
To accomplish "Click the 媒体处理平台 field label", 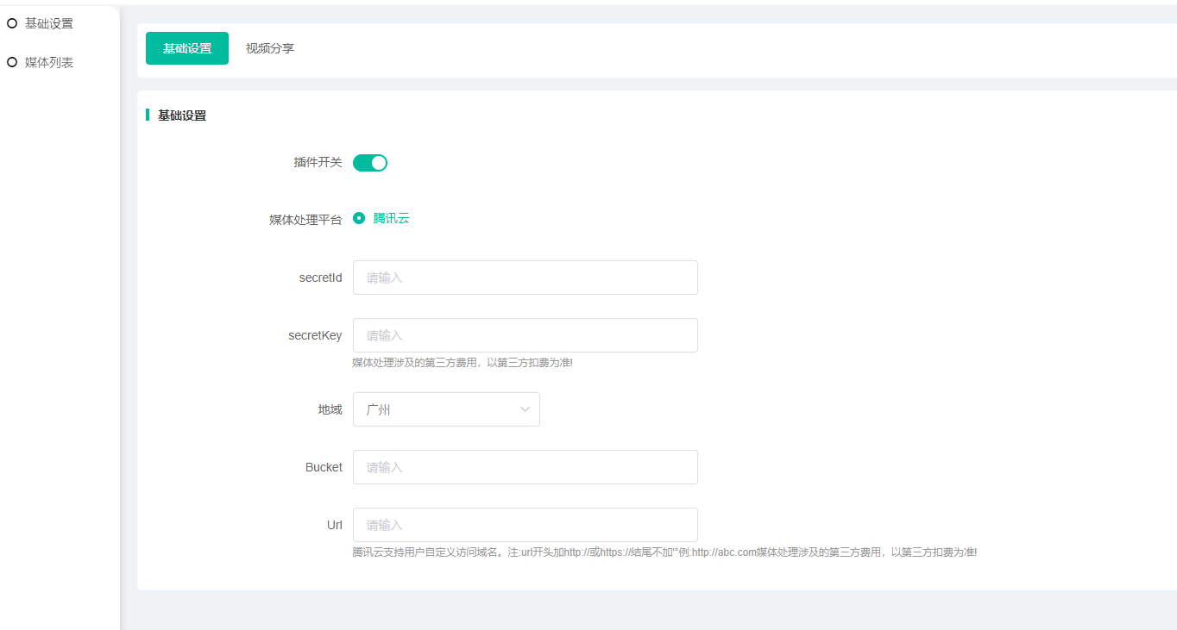I will (305, 220).
